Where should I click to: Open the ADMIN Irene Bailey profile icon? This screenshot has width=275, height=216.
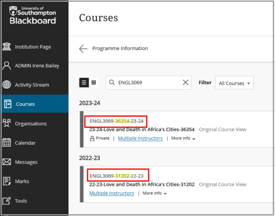7,66
